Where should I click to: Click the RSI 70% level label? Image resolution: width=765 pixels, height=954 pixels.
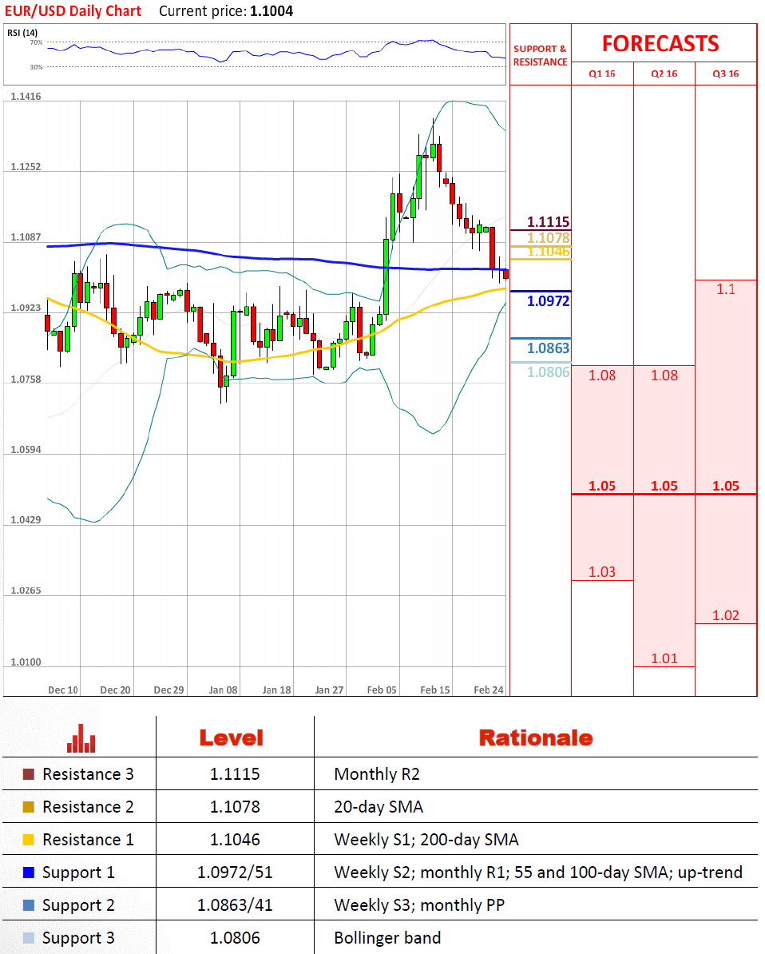click(x=37, y=42)
